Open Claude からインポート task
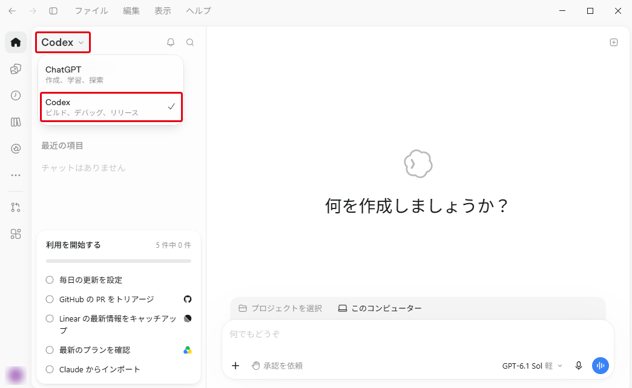The width and height of the screenshot is (632, 388). (99, 369)
